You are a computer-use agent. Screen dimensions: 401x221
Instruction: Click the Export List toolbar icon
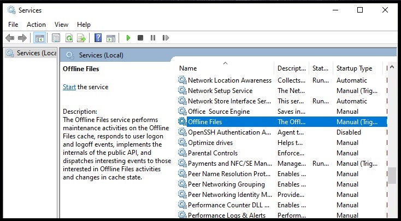click(x=81, y=38)
